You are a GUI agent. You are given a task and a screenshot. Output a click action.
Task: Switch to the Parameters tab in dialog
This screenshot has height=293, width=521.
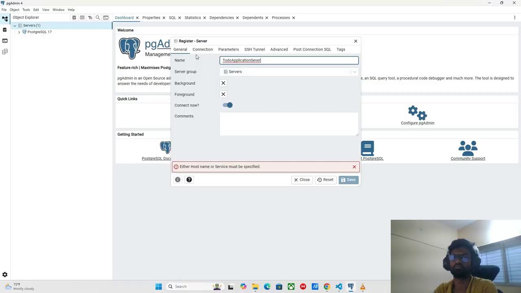pos(228,49)
